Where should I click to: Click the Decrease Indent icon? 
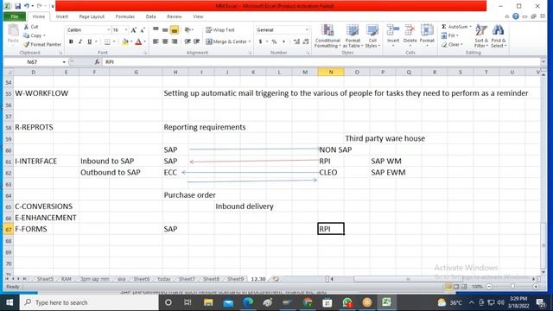[188, 41]
